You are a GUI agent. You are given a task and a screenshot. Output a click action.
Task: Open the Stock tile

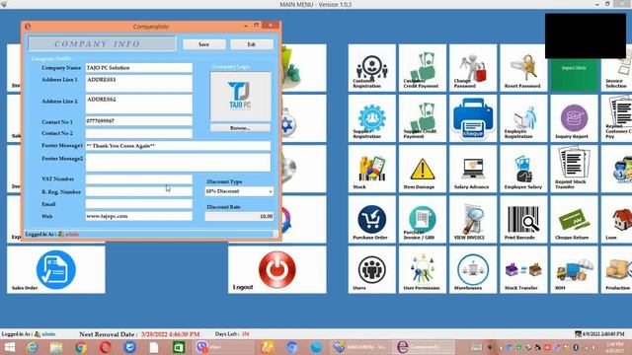click(371, 169)
